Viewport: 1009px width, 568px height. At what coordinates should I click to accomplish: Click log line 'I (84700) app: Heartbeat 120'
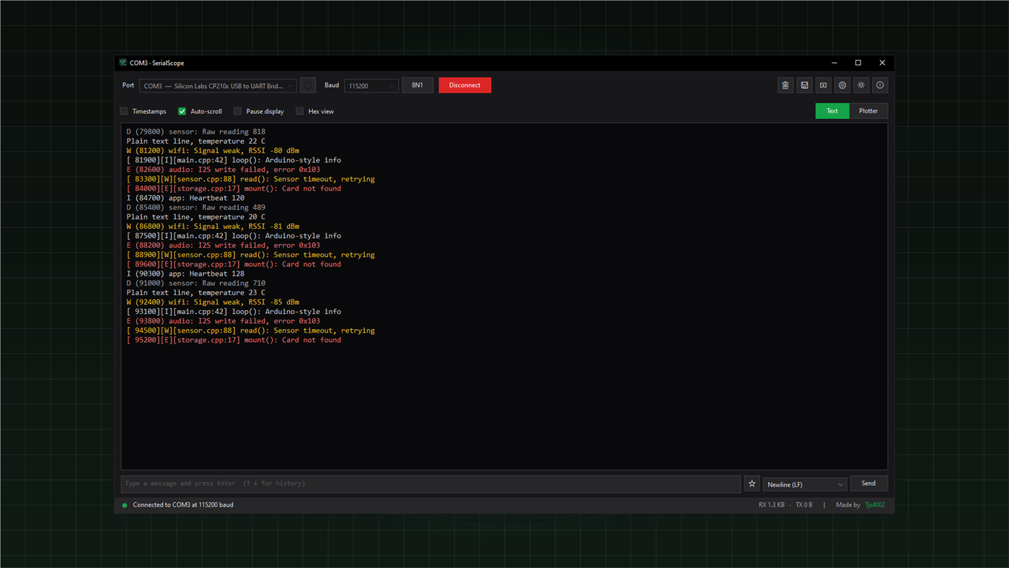[185, 198]
